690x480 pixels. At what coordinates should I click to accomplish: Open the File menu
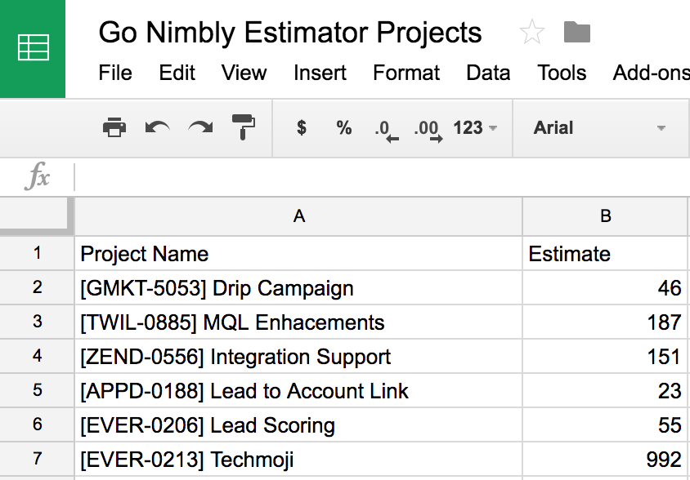point(115,73)
